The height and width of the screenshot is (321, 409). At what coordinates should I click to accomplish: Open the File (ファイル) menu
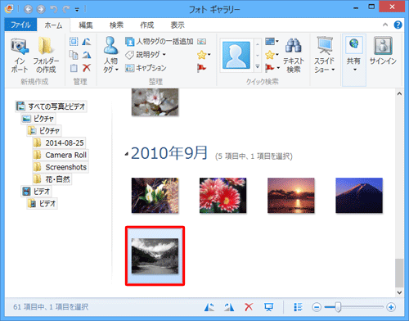20,25
